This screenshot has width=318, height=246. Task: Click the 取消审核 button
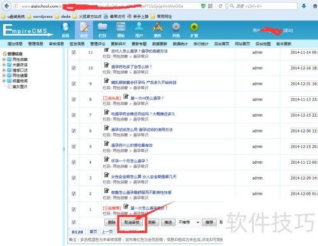(132, 222)
